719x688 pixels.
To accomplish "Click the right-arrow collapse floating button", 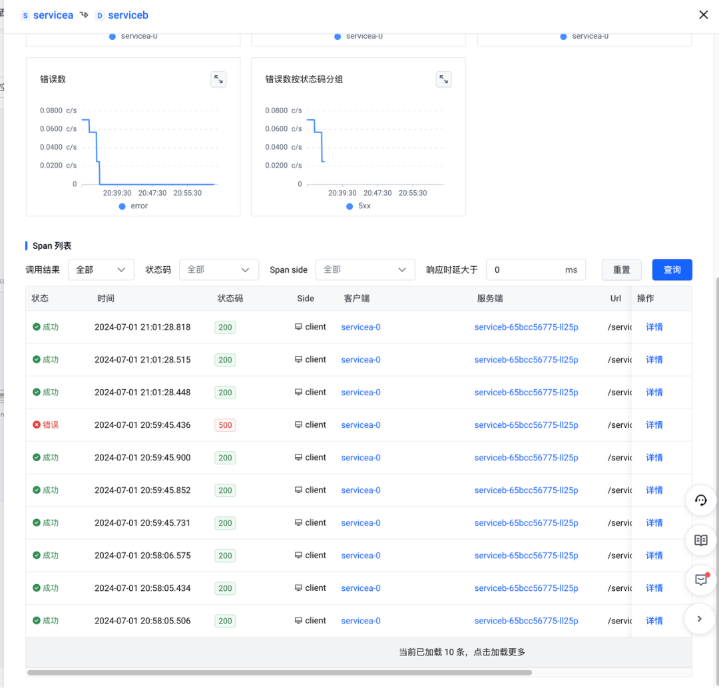I will point(699,619).
